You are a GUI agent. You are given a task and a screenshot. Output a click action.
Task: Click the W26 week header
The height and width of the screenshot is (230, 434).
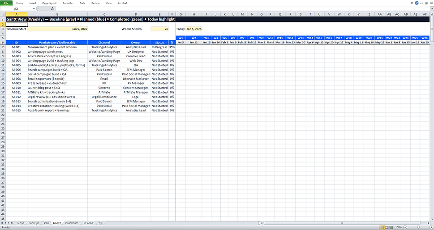click(424, 38)
